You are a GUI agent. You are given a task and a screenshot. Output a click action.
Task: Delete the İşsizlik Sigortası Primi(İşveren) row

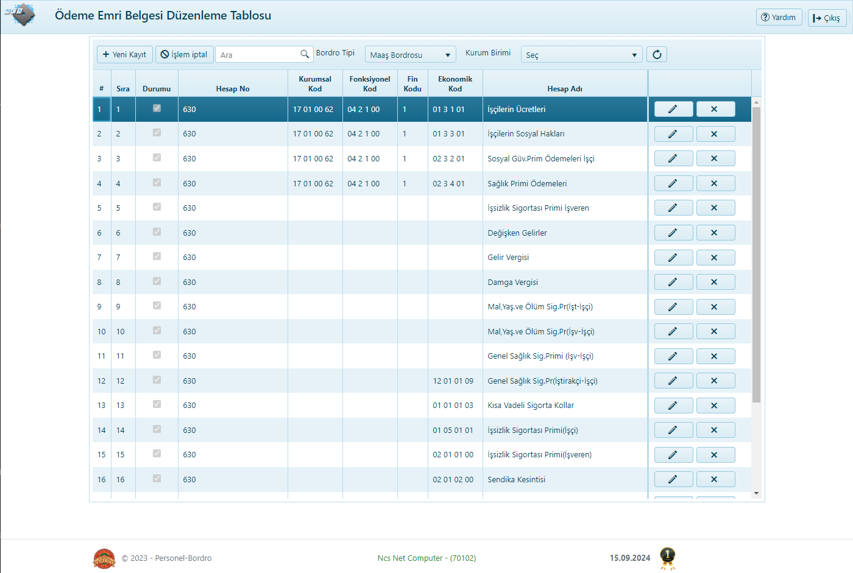tap(715, 455)
